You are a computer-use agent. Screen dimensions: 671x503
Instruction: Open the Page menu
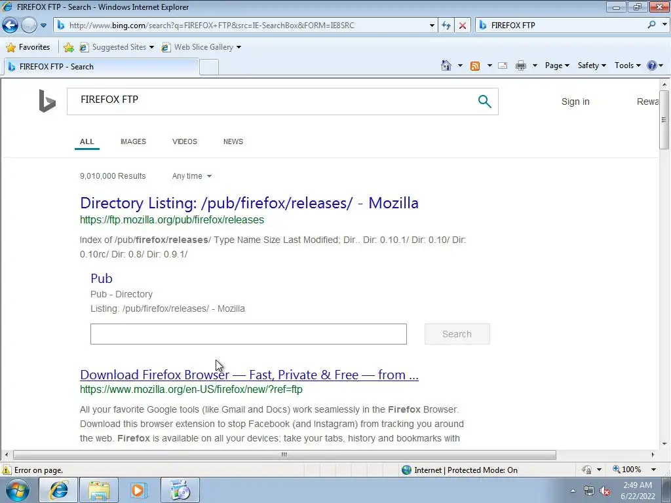pos(557,65)
